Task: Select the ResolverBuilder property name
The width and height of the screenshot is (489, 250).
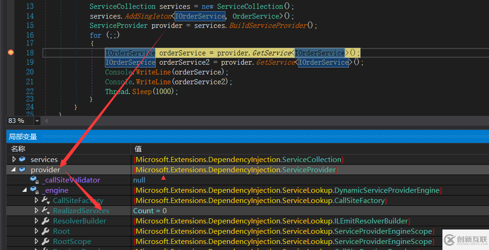Action: [80, 221]
